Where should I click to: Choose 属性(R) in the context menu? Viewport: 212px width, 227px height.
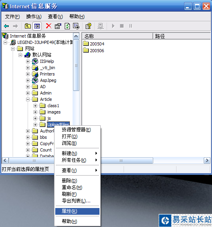pos(77,211)
